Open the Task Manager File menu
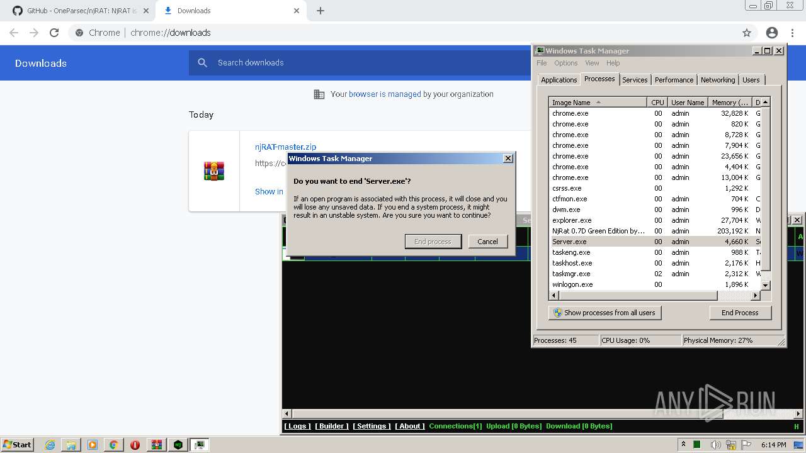 [x=542, y=63]
